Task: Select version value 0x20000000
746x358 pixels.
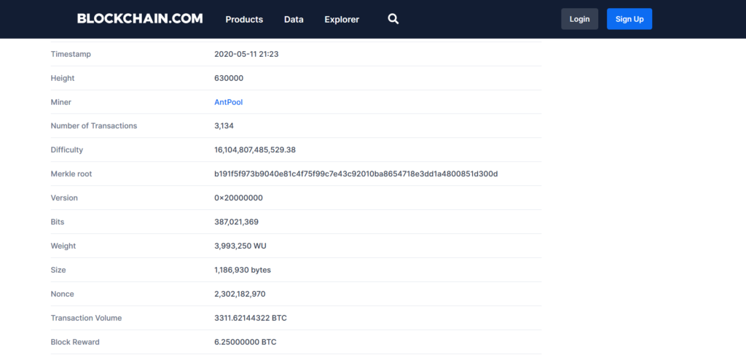Action: pyautogui.click(x=238, y=198)
